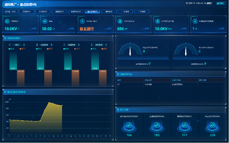Click the lightning icon above the value 329
The width and height of the screenshot is (229, 143).
pyautogui.click(x=213, y=125)
